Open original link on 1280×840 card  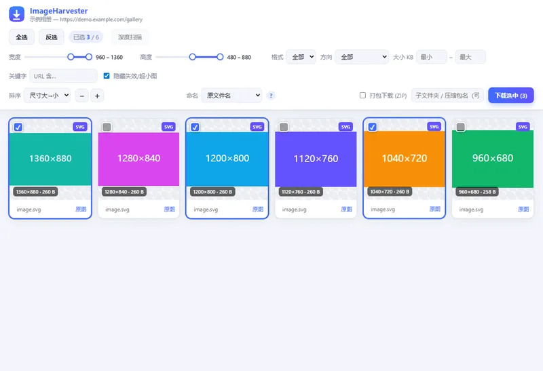[x=169, y=209]
